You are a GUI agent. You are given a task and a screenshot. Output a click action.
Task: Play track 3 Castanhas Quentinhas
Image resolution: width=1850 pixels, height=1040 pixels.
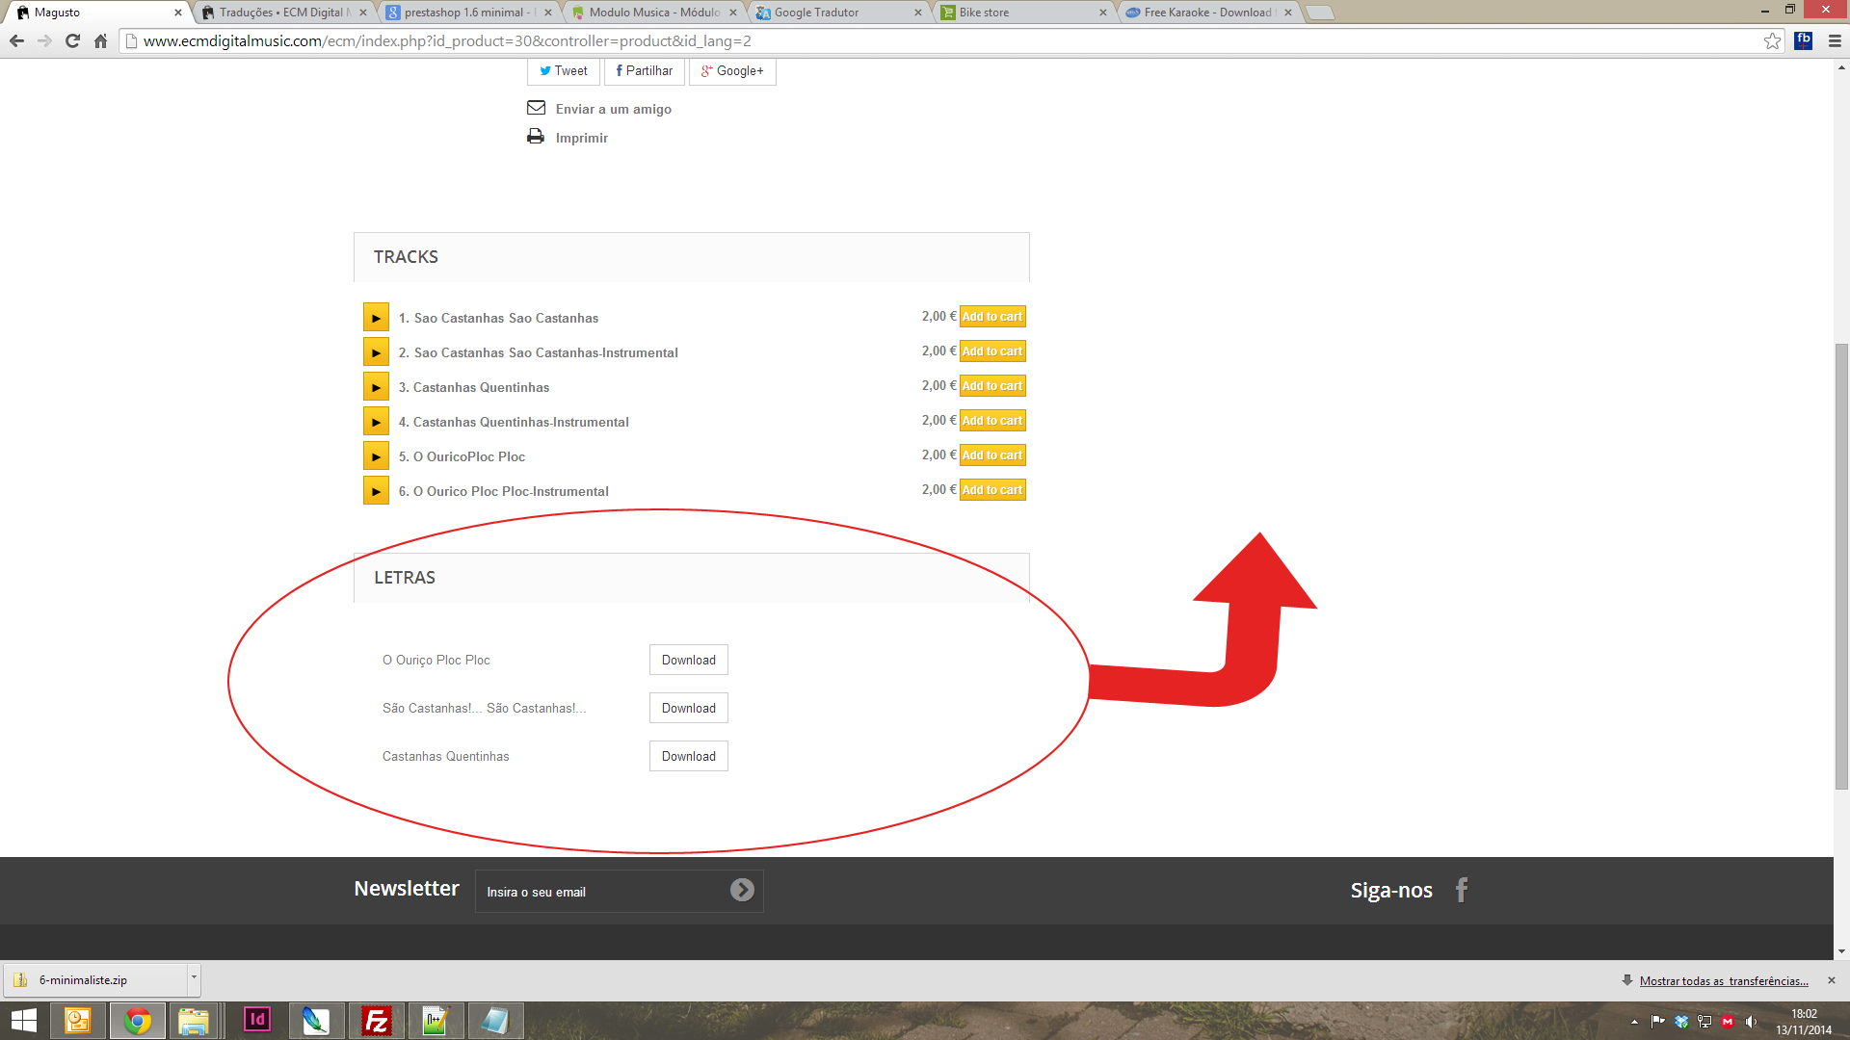coord(376,387)
